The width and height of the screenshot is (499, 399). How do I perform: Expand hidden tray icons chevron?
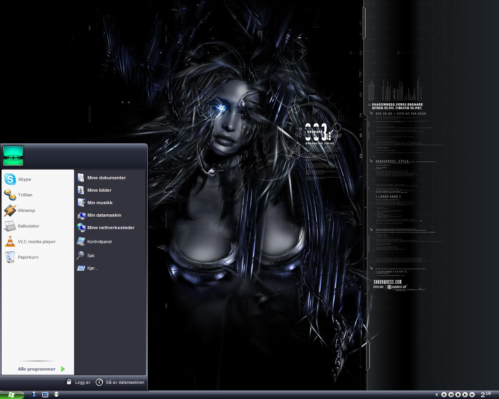pyautogui.click(x=437, y=395)
